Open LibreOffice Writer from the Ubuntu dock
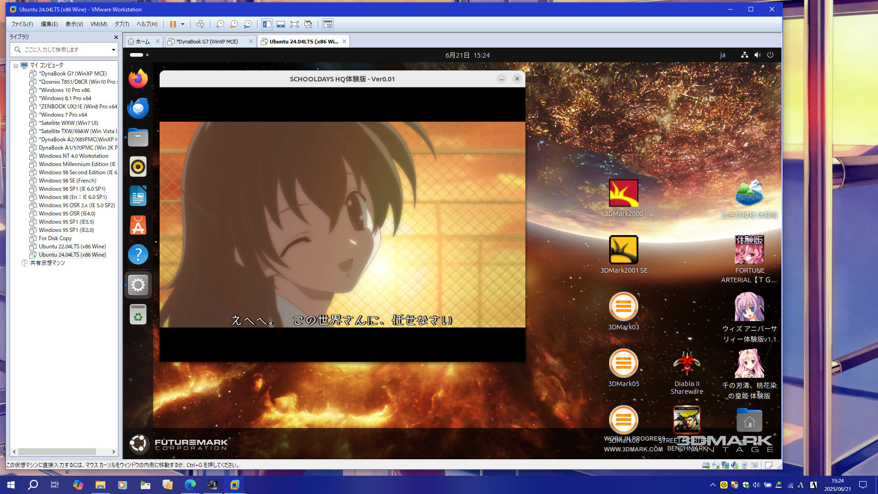 [x=138, y=196]
